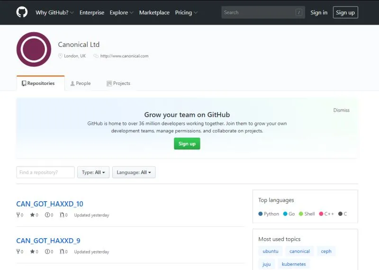The height and width of the screenshot is (270, 379).
Task: Select the ceph topic tag
Action: pos(326,251)
